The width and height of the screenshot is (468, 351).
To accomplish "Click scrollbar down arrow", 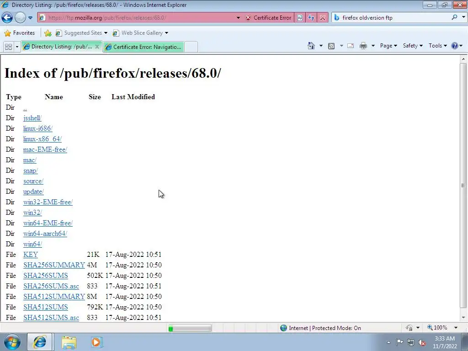I will tap(463, 318).
